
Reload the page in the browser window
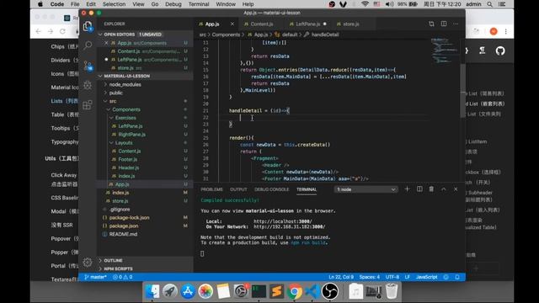tap(62, 31)
